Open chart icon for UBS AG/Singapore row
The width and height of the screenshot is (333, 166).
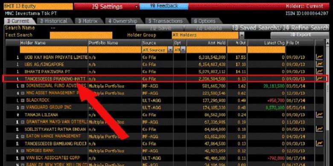click(319, 64)
